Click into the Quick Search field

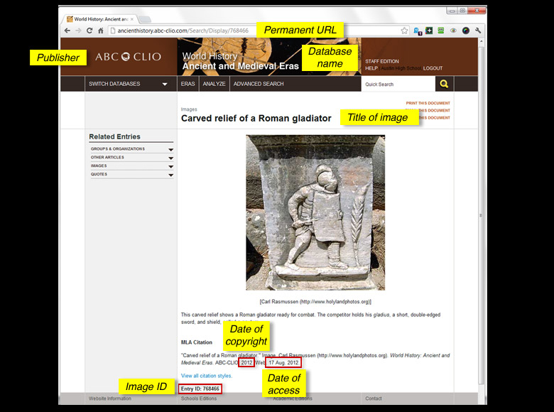click(x=396, y=84)
